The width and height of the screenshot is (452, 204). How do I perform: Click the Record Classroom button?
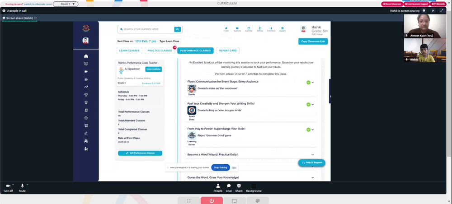(392, 4)
